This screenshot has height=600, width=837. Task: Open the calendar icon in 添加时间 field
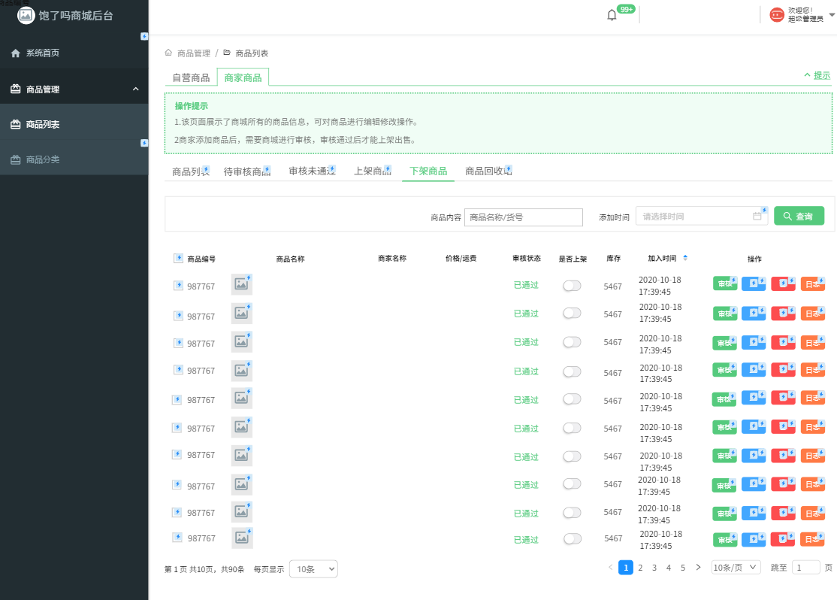[757, 216]
